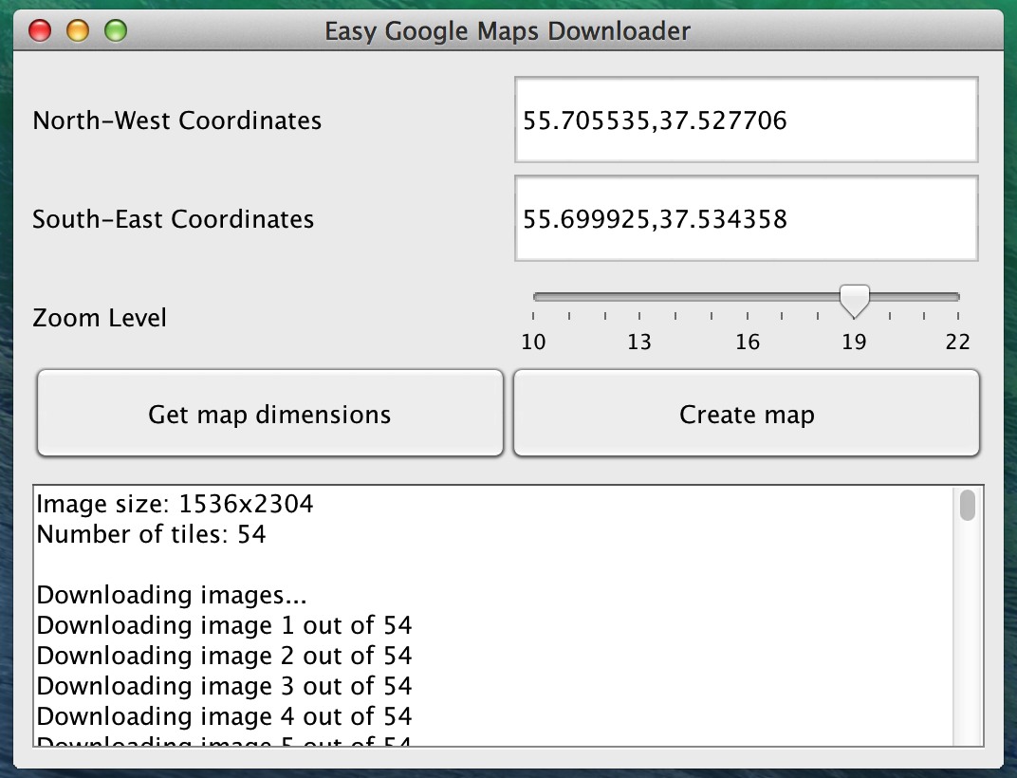This screenshot has height=778, width=1017.
Task: Click 'Downloading image 1 out of 54' line
Action: (225, 625)
